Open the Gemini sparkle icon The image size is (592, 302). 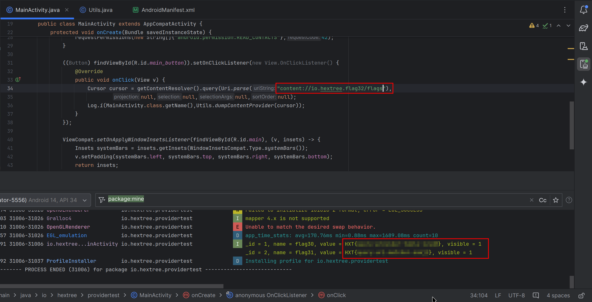click(x=583, y=82)
